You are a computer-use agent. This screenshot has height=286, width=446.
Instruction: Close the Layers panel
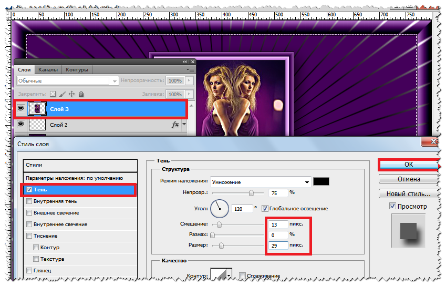(193, 62)
